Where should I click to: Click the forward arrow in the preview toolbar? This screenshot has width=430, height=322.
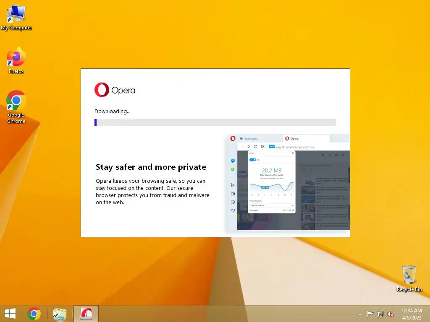pos(249,147)
